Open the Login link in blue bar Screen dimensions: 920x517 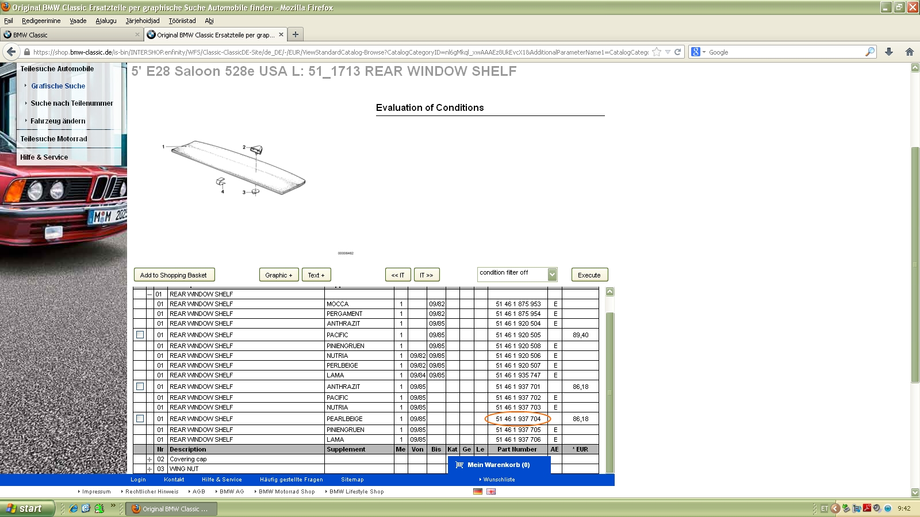[x=138, y=480]
